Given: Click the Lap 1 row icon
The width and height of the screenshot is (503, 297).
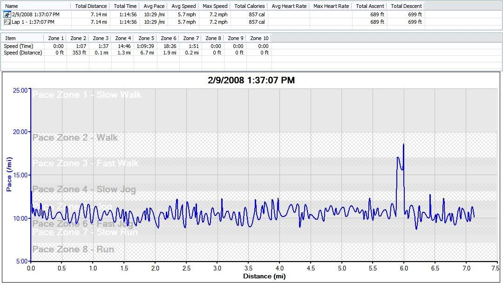Looking at the screenshot, I should coord(7,22).
